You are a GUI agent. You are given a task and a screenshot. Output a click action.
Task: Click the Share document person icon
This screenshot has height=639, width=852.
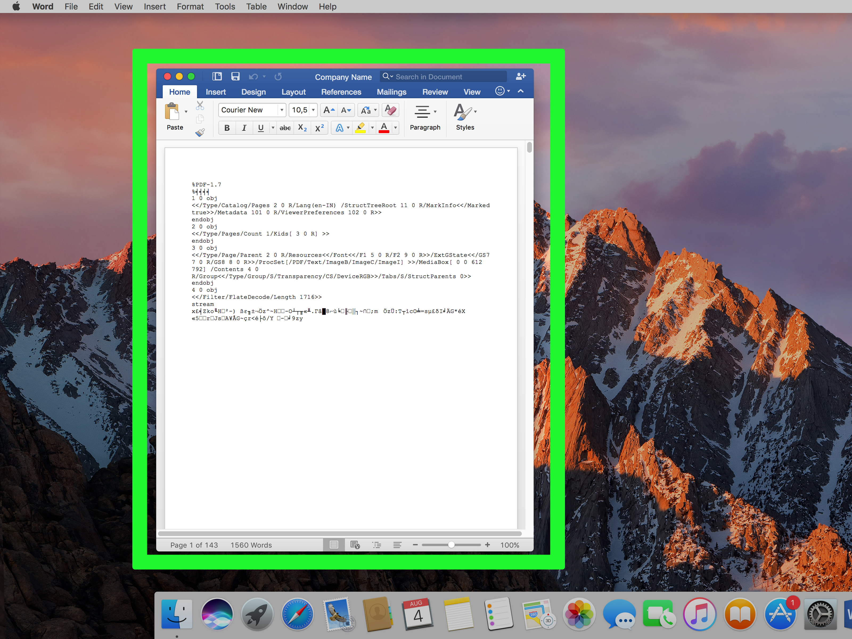point(520,76)
